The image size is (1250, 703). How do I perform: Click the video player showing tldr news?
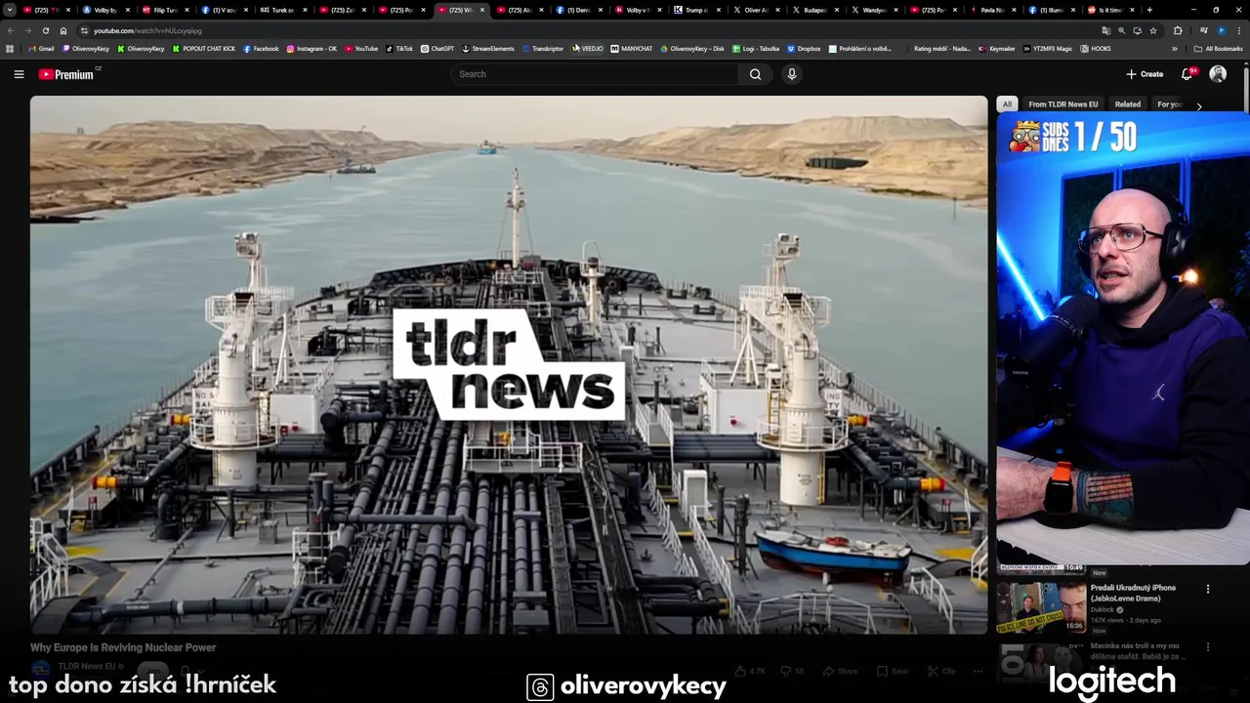(x=509, y=365)
